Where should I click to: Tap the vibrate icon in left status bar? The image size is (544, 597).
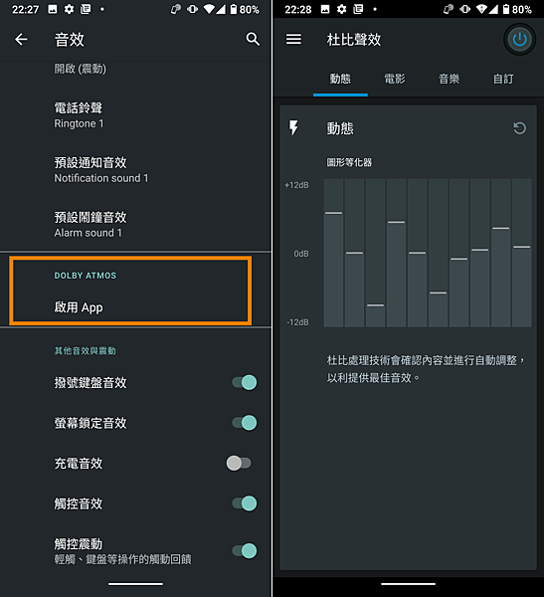click(193, 9)
